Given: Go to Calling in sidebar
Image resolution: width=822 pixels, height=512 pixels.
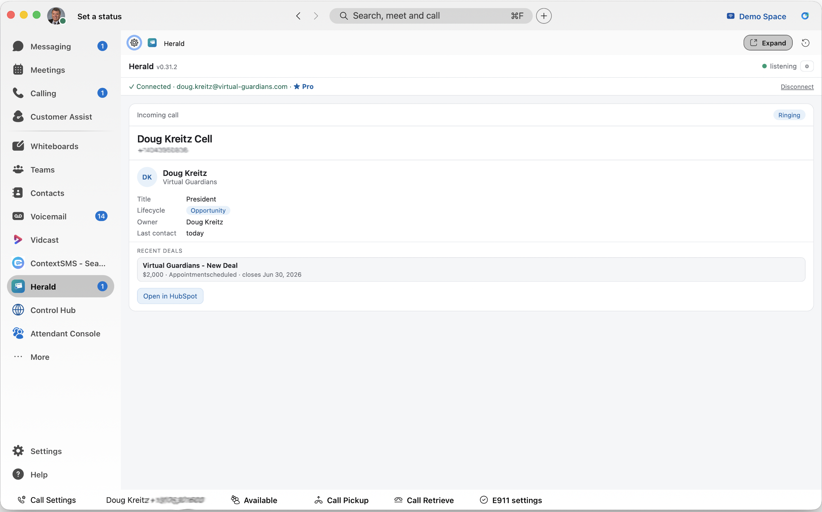Looking at the screenshot, I should tap(60, 93).
